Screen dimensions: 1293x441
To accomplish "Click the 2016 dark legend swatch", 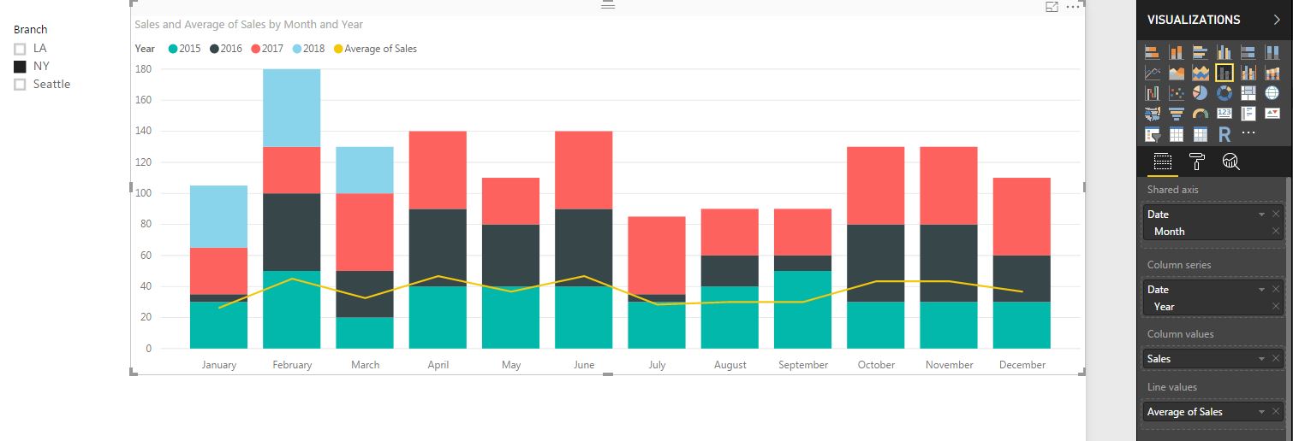I will coord(213,49).
